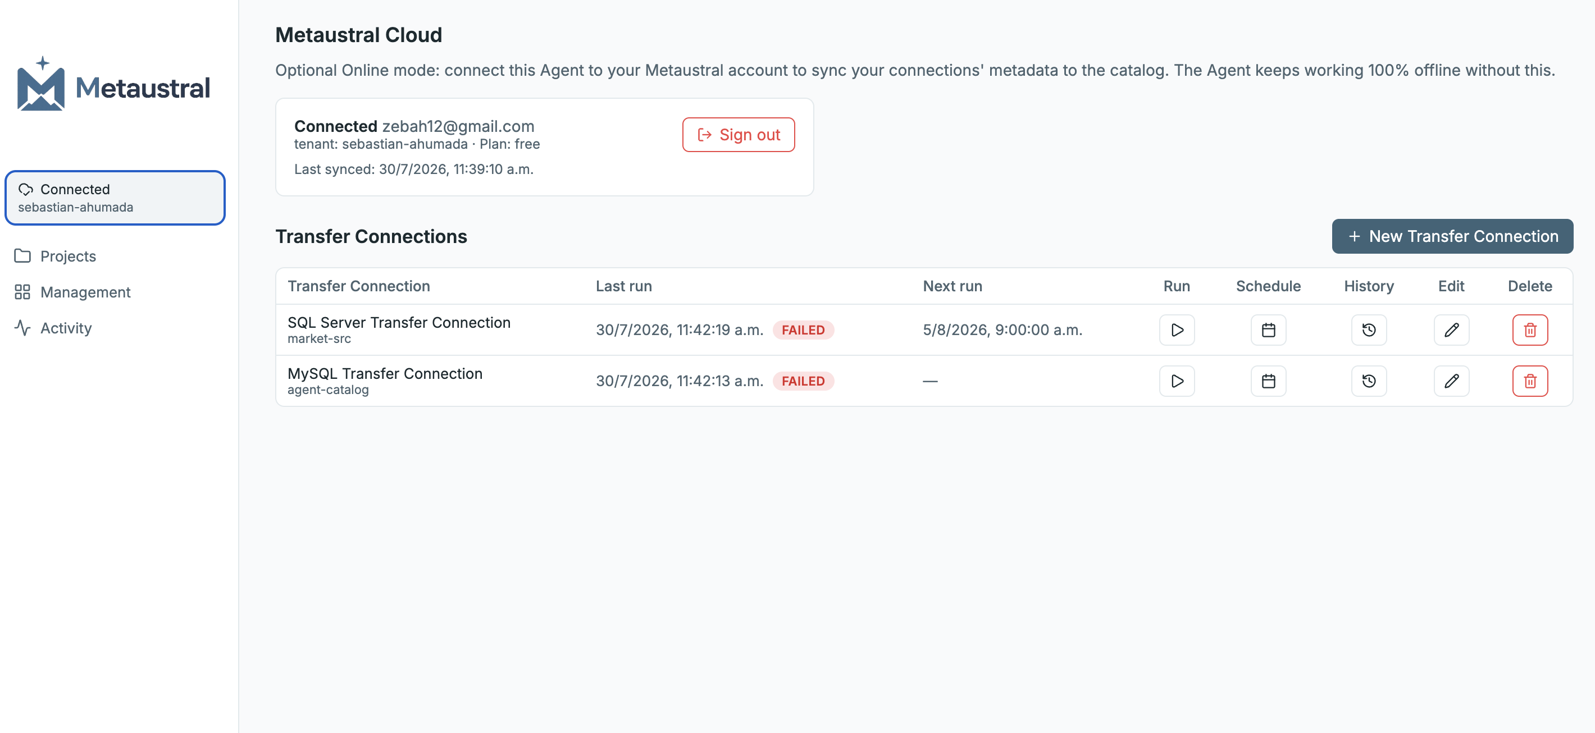The height and width of the screenshot is (733, 1595).
Task: Select the SQL Server Transfer Connection name
Action: pyautogui.click(x=399, y=322)
